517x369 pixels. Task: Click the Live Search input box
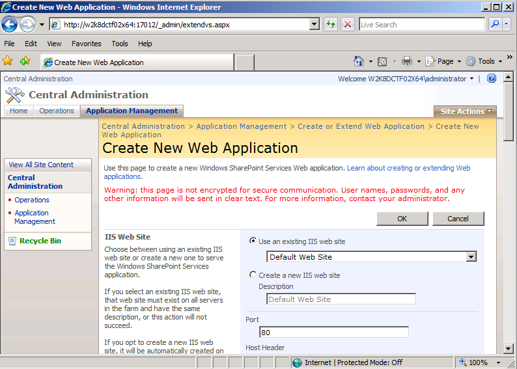point(422,24)
